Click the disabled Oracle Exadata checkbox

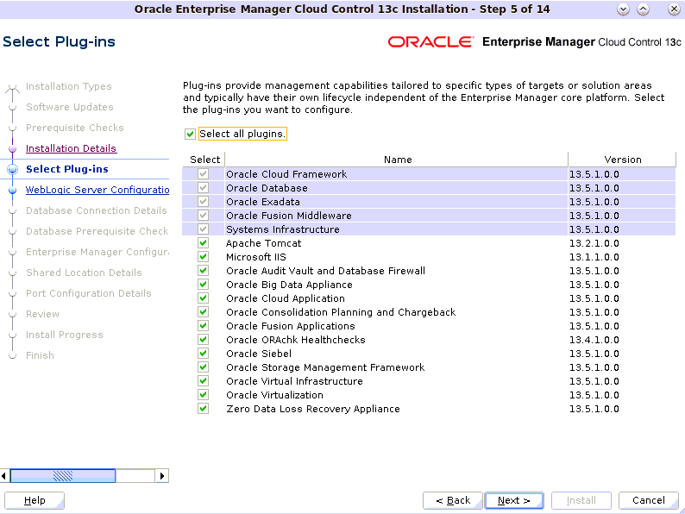click(x=203, y=202)
